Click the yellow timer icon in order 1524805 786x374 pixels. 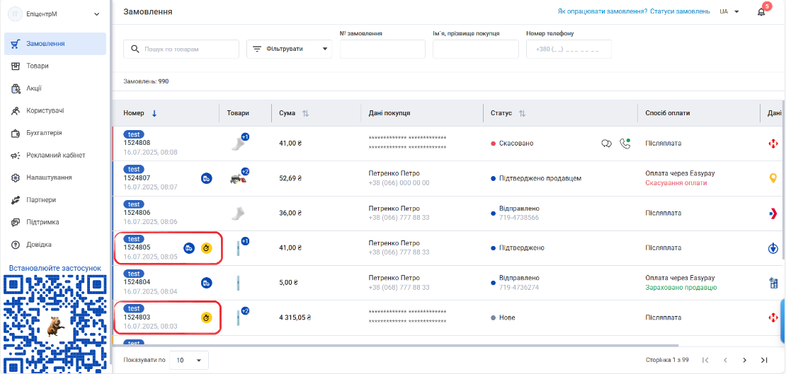click(x=206, y=248)
